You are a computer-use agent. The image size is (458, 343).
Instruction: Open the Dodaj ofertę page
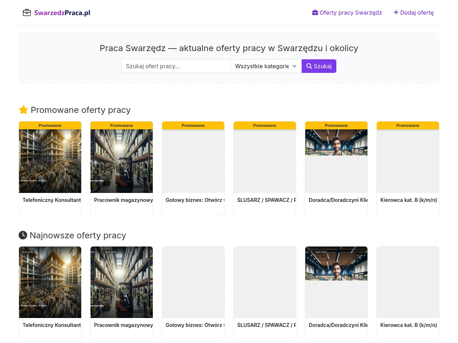(414, 13)
